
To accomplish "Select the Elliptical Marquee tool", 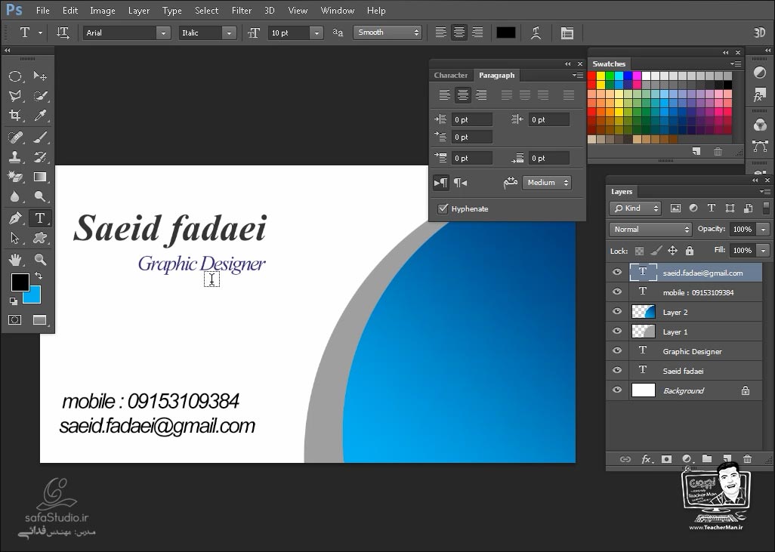I will click(15, 76).
